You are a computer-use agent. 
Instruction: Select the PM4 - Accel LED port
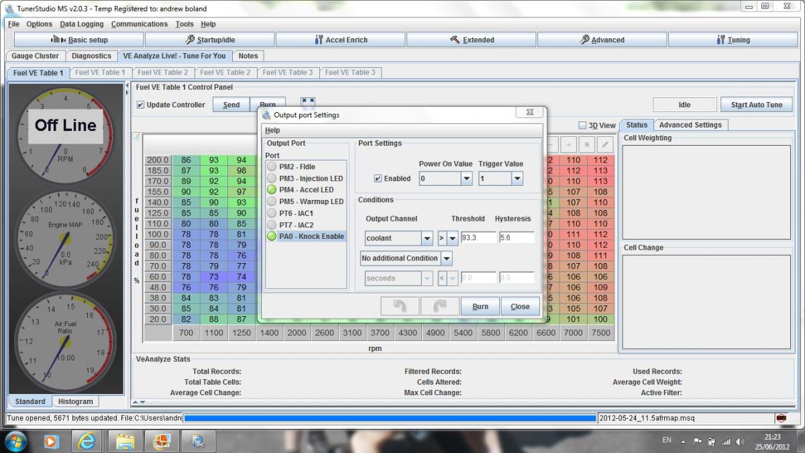tap(306, 190)
